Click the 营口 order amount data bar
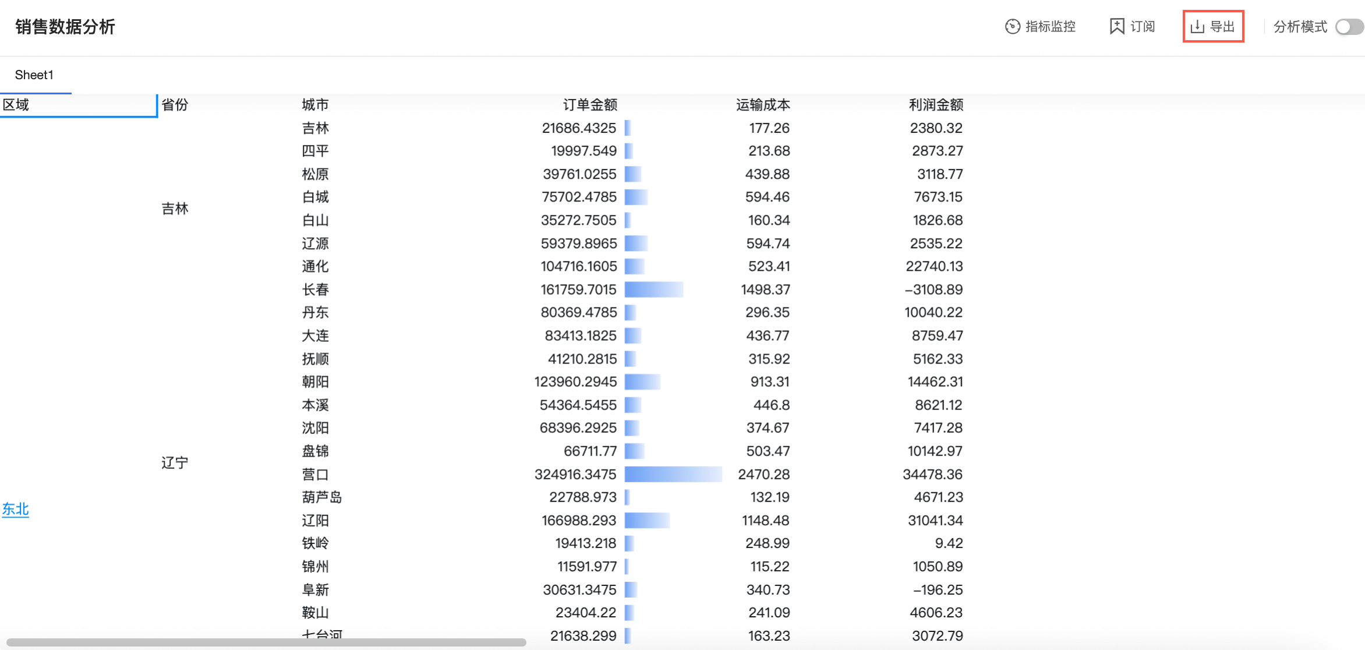 click(673, 474)
